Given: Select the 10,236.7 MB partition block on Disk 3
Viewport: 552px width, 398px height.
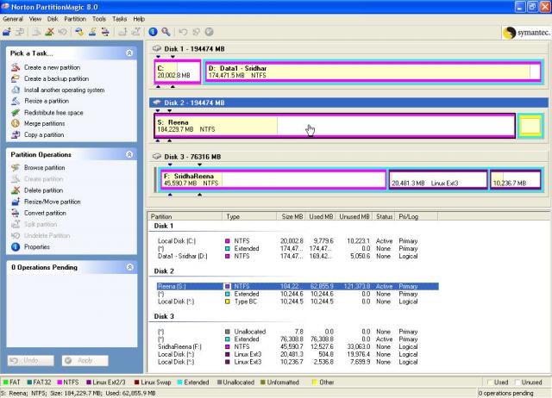Looking at the screenshot, I should click(516, 179).
